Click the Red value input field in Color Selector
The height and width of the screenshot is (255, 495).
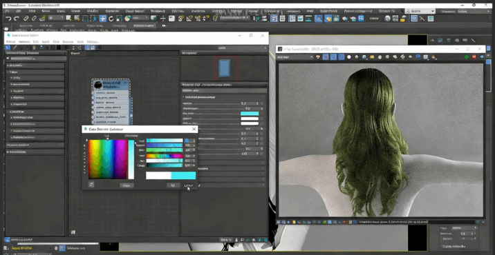pyautogui.click(x=189, y=141)
